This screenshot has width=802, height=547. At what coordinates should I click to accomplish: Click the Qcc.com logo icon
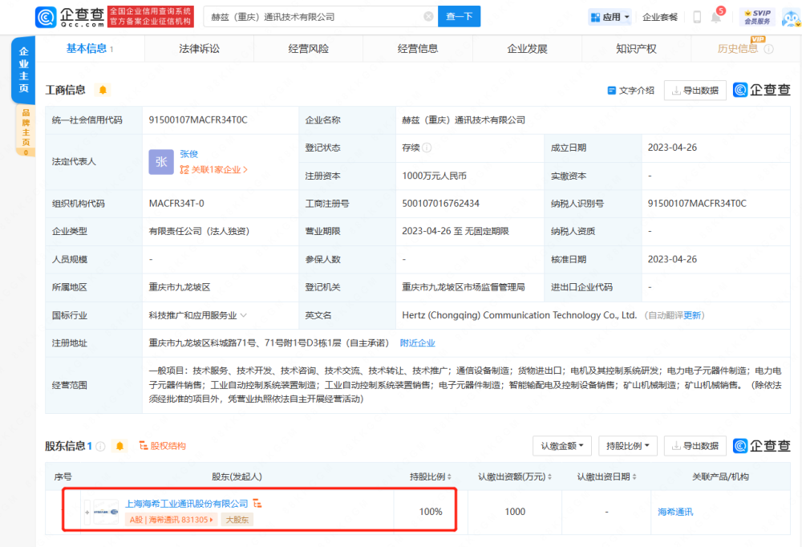coord(46,18)
